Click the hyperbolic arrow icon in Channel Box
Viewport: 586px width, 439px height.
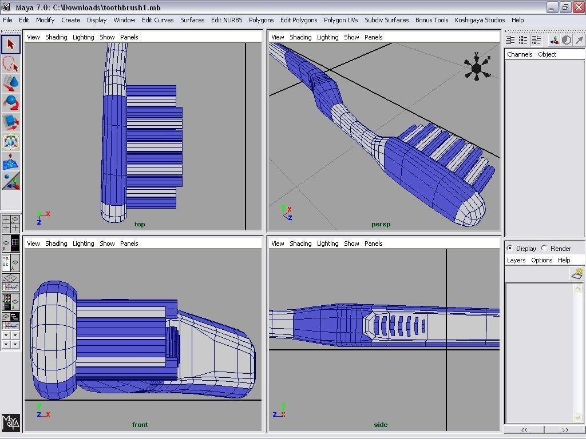pos(579,40)
